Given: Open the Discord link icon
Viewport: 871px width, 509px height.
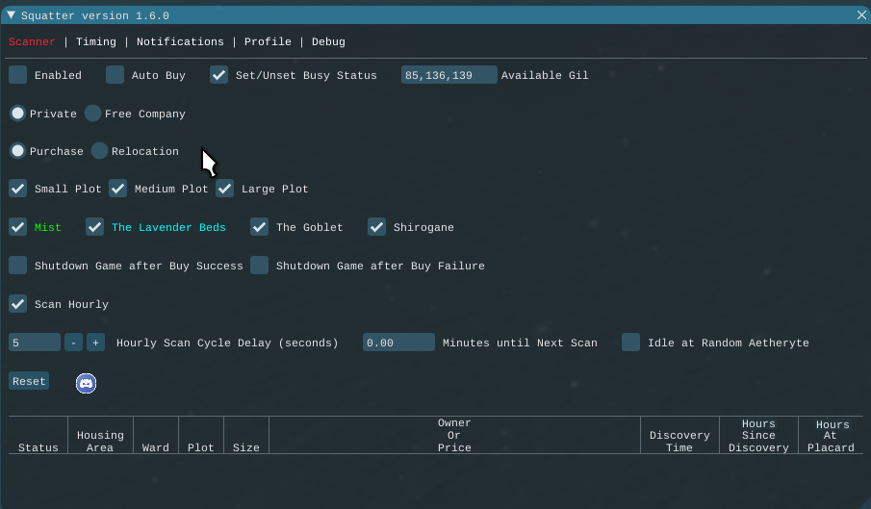Looking at the screenshot, I should tap(86, 383).
